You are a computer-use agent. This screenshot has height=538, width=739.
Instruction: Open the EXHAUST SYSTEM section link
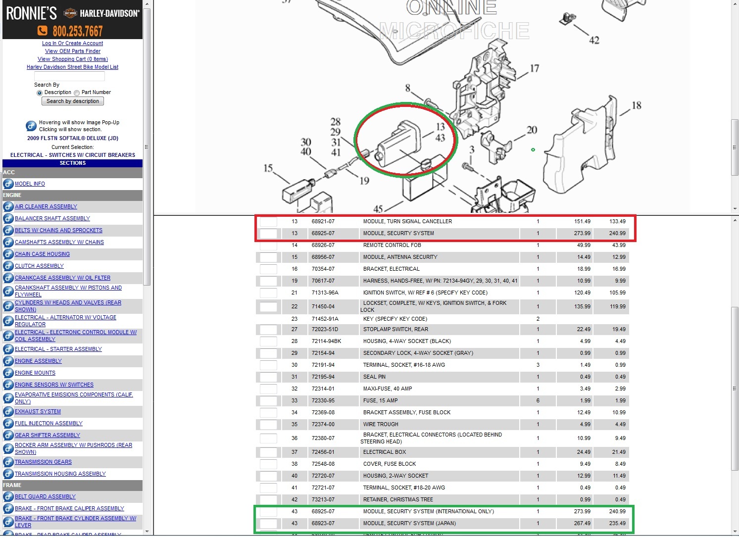coord(38,411)
